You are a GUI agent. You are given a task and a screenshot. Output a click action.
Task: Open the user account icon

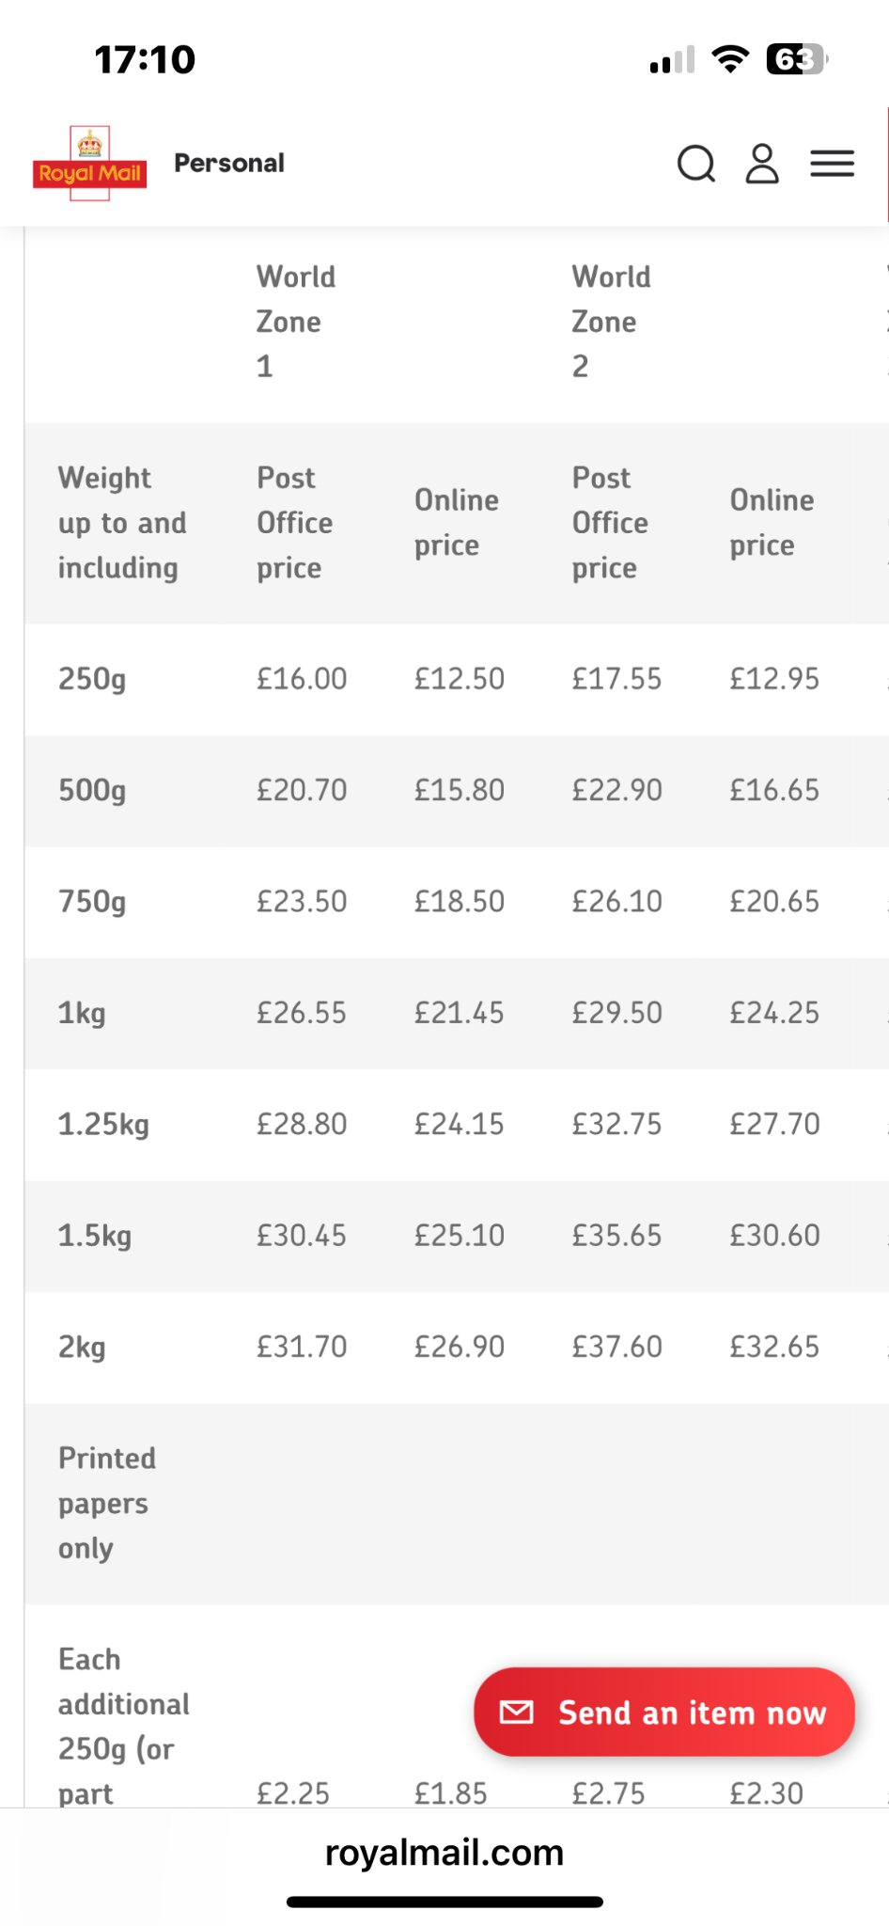pos(762,164)
